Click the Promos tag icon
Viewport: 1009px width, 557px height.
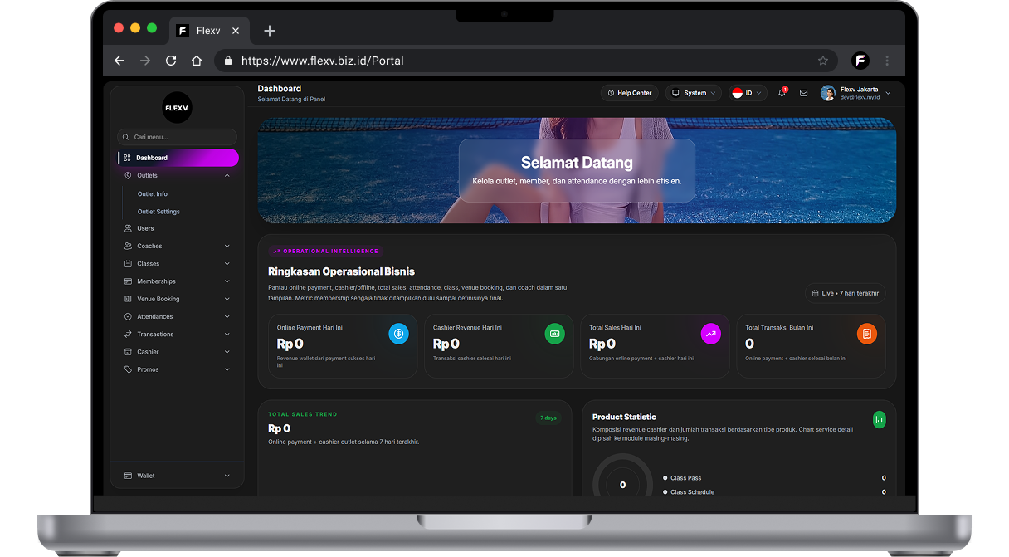pos(128,369)
